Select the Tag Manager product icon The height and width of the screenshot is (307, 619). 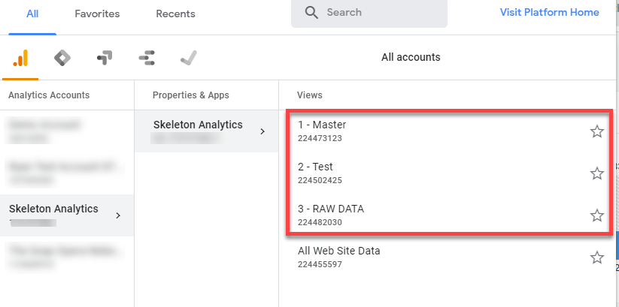pos(62,59)
